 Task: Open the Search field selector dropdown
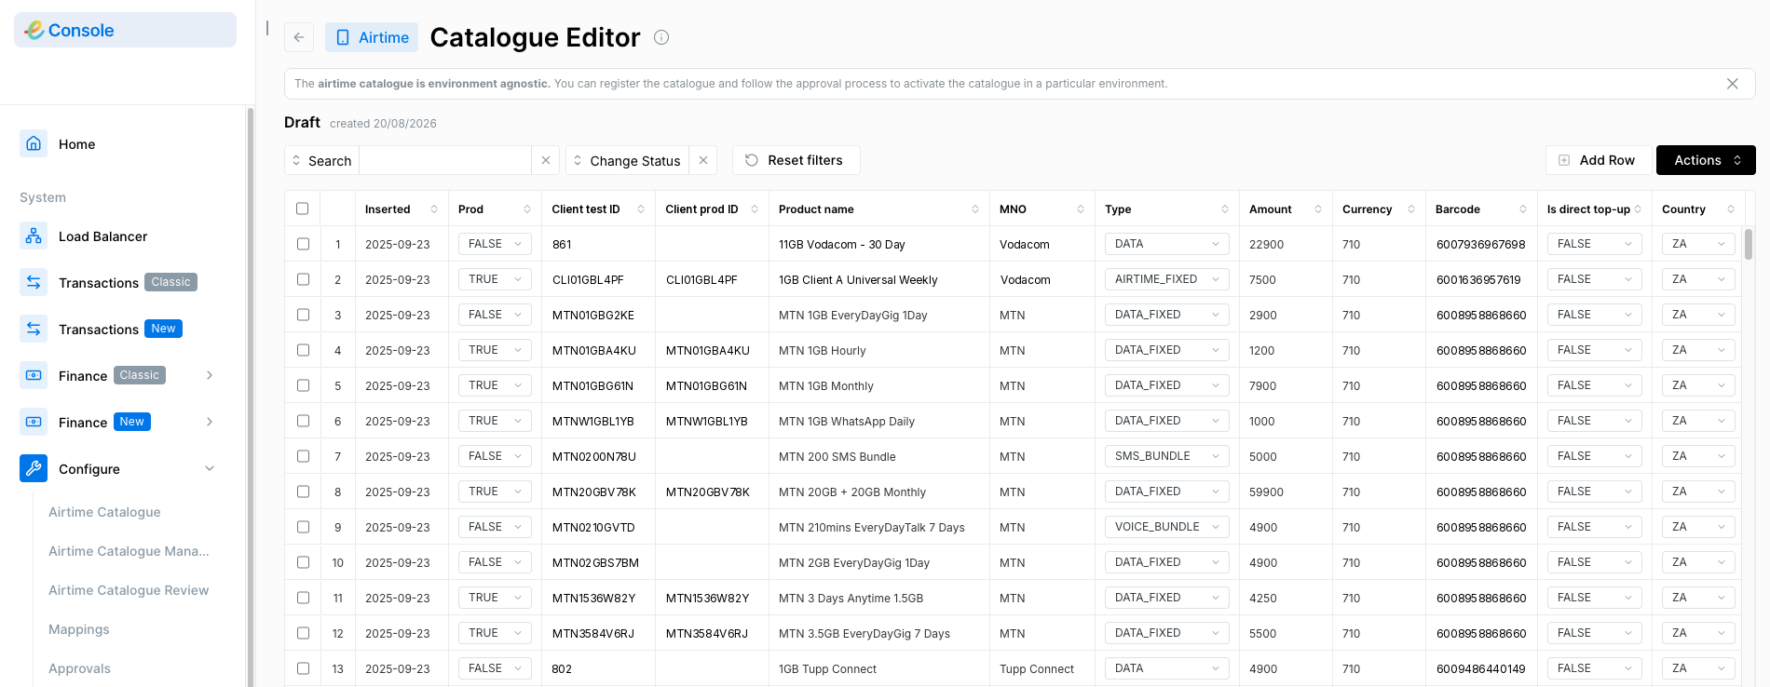tap(321, 160)
